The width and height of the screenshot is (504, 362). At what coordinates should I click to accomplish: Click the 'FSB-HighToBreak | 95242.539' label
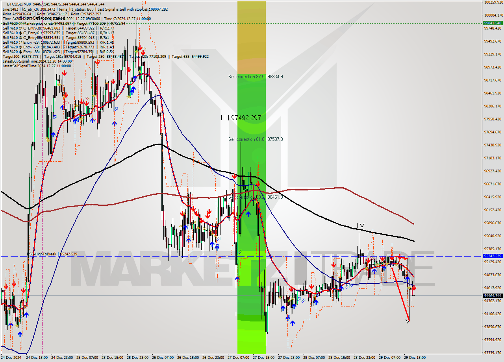coord(52,254)
